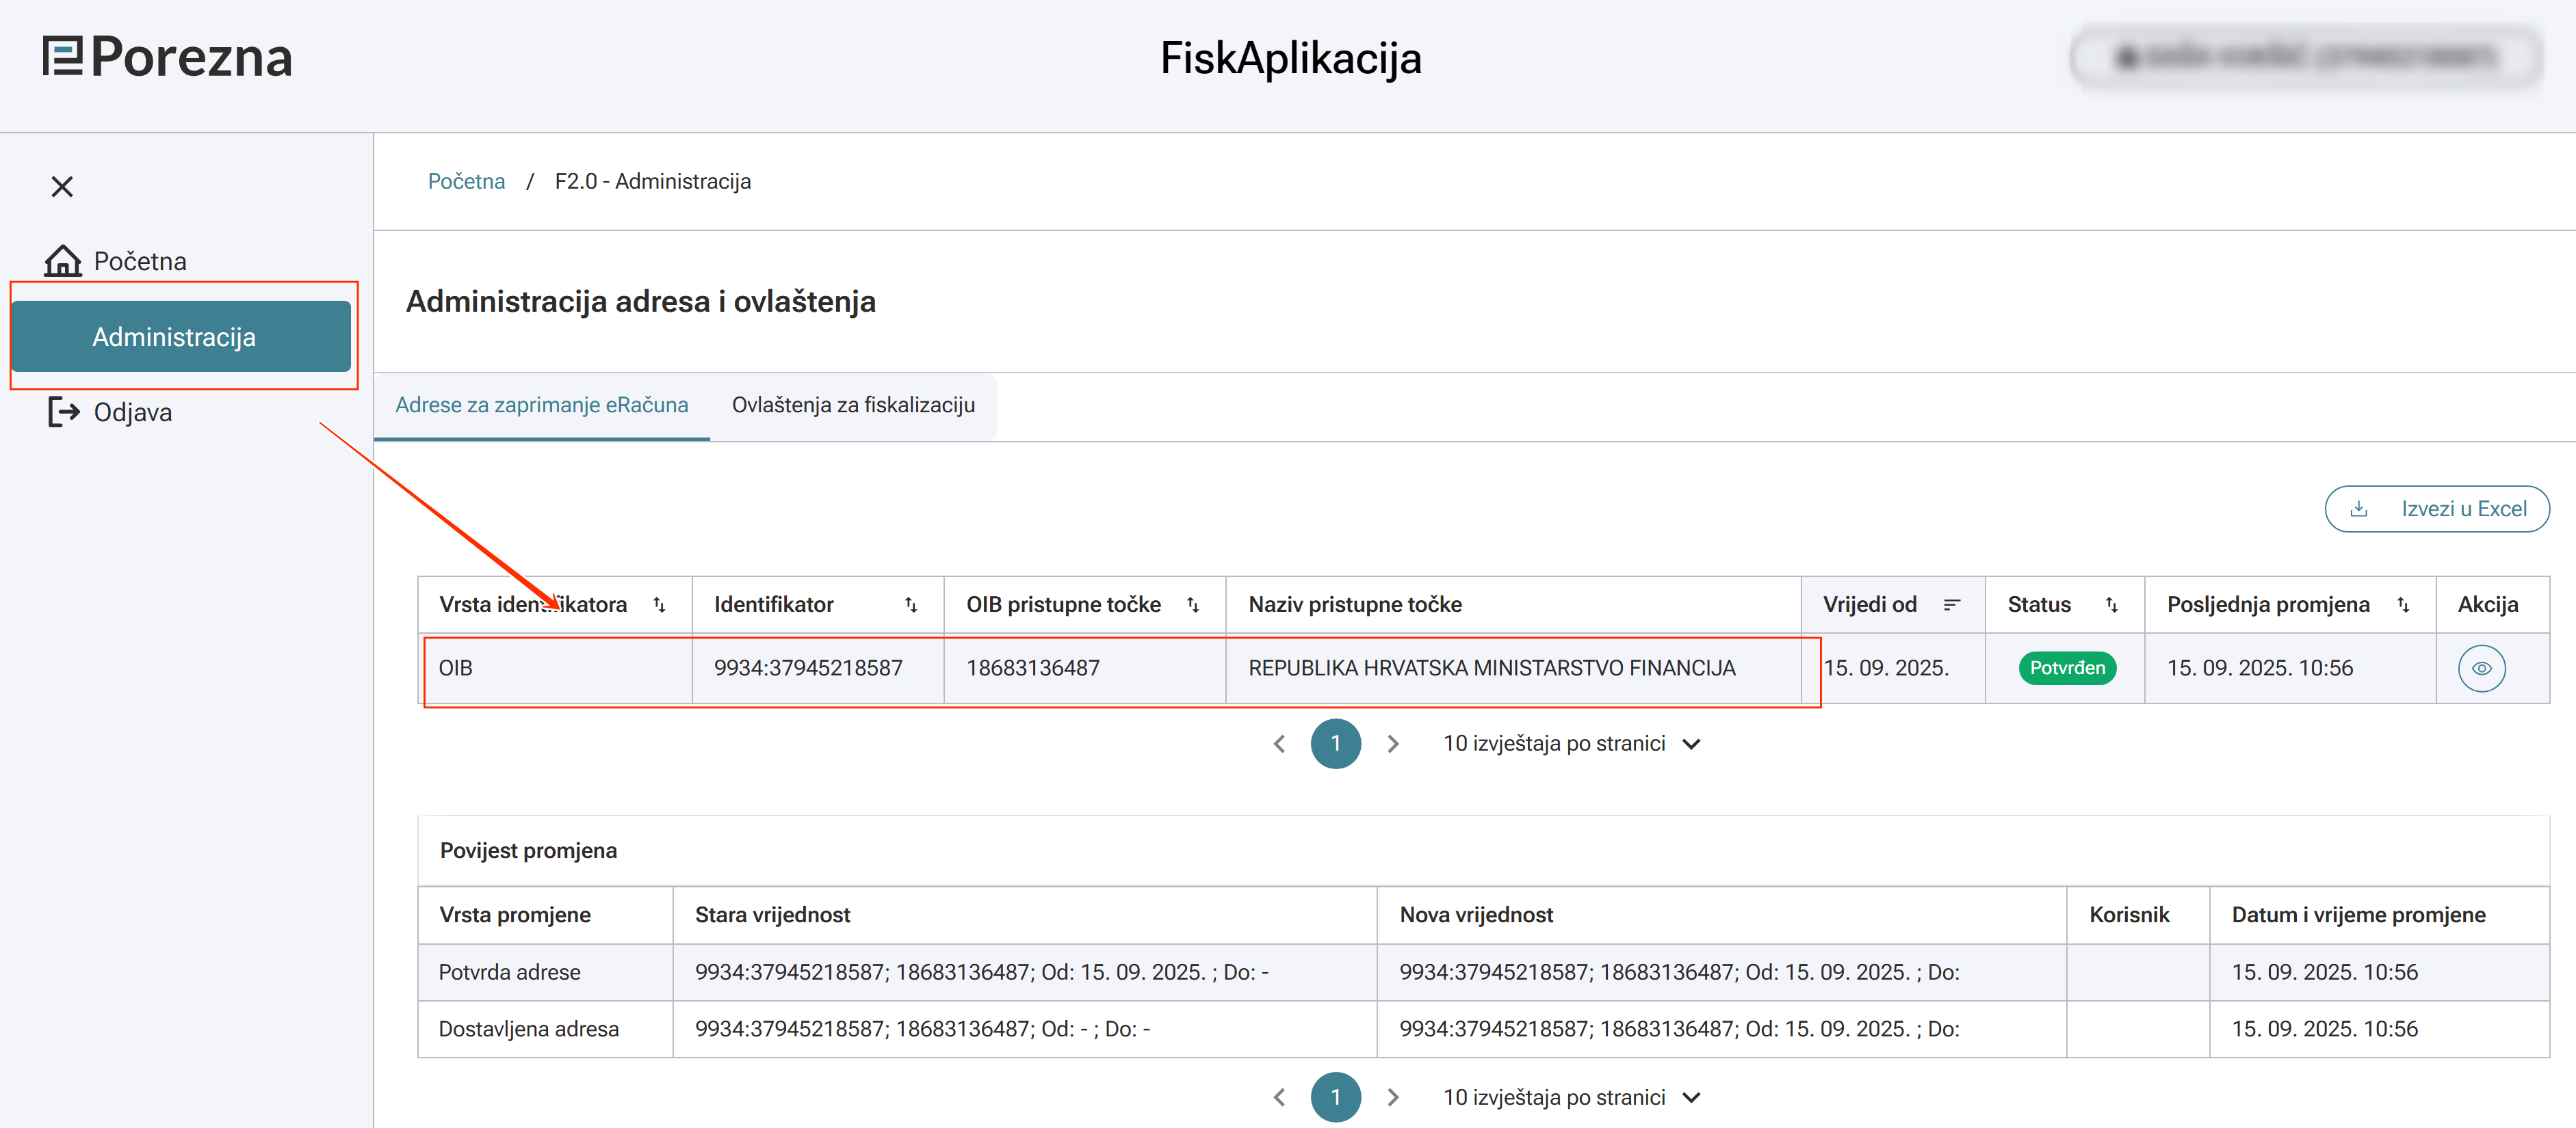Click the Potvrđen green status badge
Screen dimensions: 2576x1128
(x=2066, y=669)
